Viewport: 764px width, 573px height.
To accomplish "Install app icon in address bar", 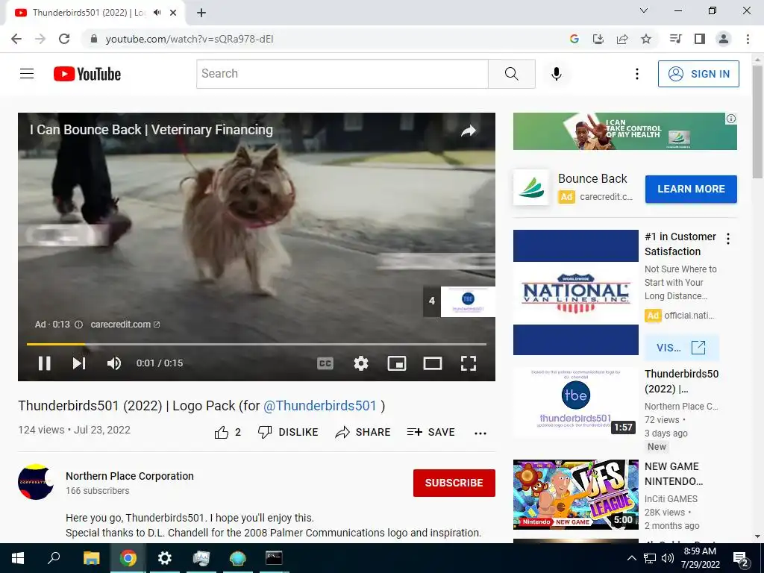I will pyautogui.click(x=598, y=39).
